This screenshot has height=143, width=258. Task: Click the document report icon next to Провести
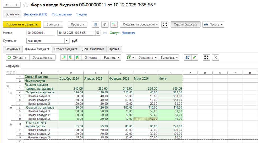pyautogui.click(x=96, y=24)
